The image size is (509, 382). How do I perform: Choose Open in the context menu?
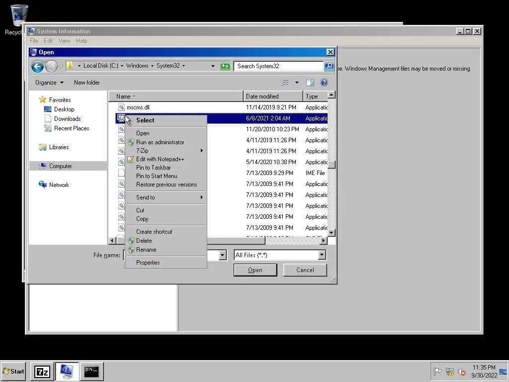[166, 133]
